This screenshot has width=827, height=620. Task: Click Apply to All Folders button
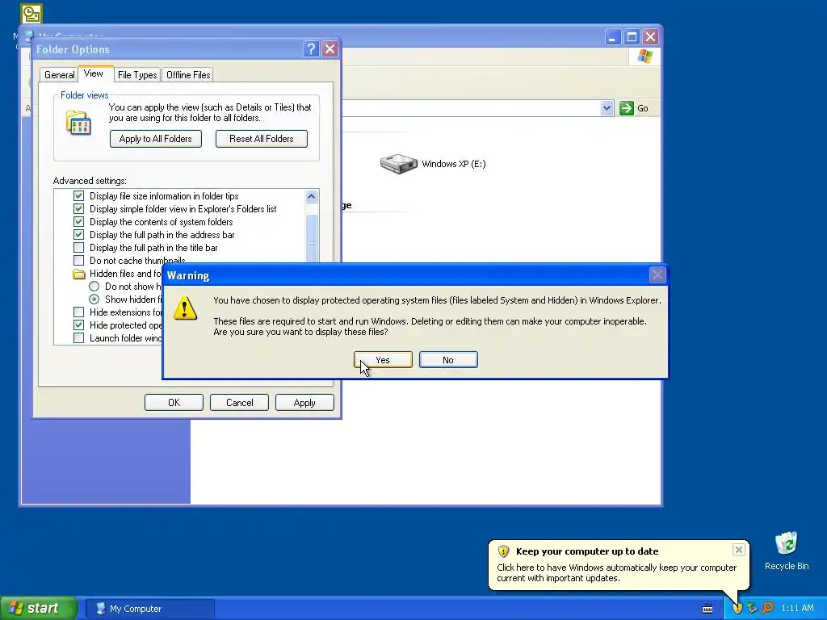(156, 139)
